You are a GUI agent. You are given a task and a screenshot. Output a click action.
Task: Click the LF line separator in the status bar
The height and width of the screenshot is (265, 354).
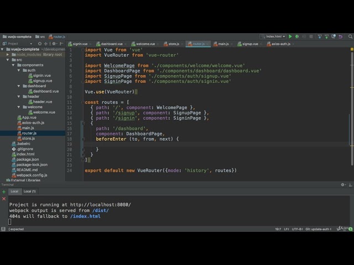(x=287, y=229)
